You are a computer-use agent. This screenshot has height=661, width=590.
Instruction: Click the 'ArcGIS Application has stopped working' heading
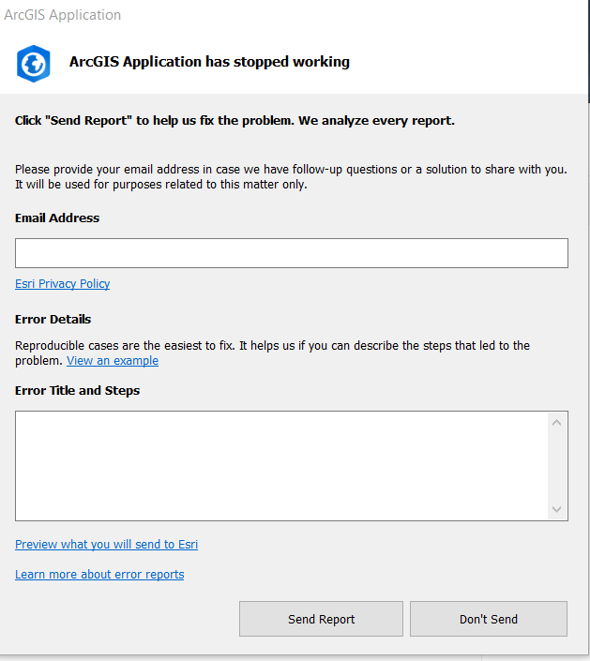[209, 62]
